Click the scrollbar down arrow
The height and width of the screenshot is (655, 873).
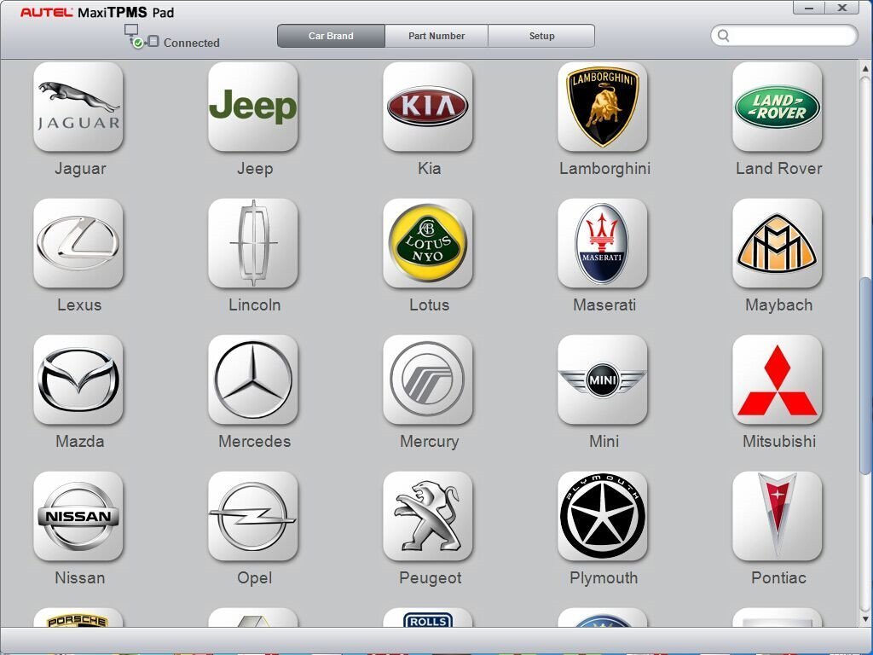click(x=866, y=618)
